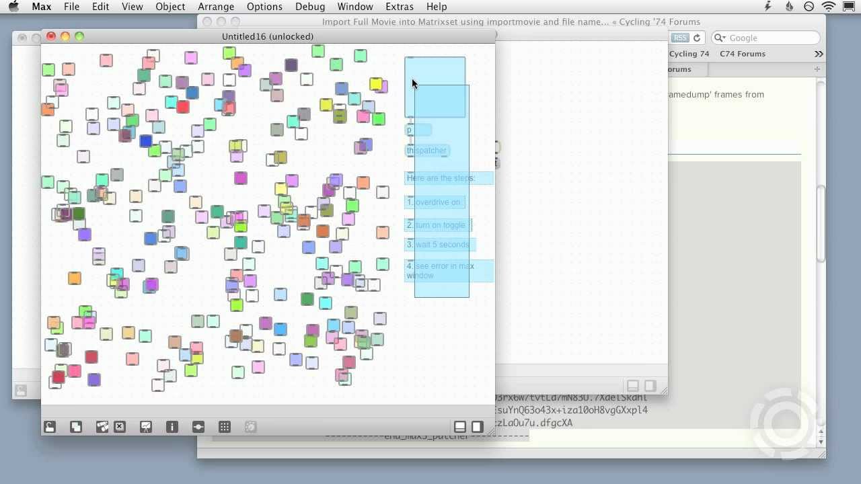Image resolution: width=861 pixels, height=484 pixels.
Task: Click the dark blue toggle square
Action: click(146, 141)
